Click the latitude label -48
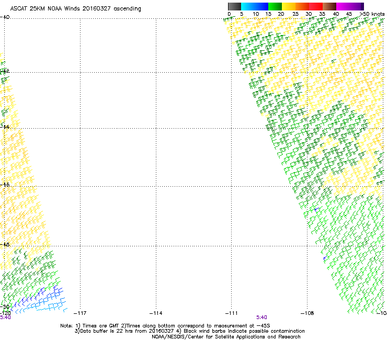Viewport: 387px width, 340px height. coord(5,244)
